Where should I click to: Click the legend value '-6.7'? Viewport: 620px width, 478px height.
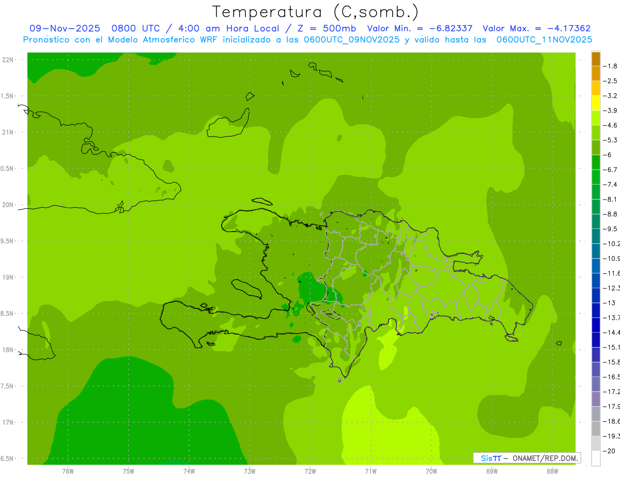pyautogui.click(x=610, y=170)
